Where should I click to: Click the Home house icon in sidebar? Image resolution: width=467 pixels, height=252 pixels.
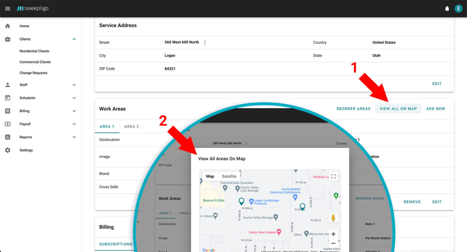click(x=7, y=26)
